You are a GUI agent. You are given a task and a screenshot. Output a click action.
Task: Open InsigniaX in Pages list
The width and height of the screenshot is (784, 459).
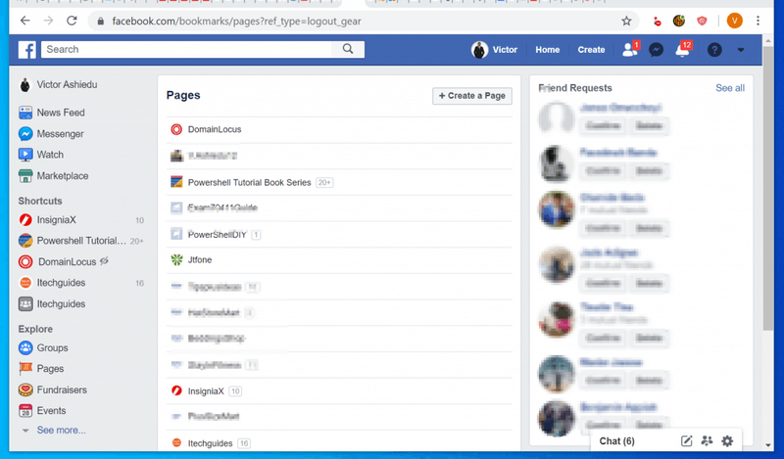(x=206, y=391)
